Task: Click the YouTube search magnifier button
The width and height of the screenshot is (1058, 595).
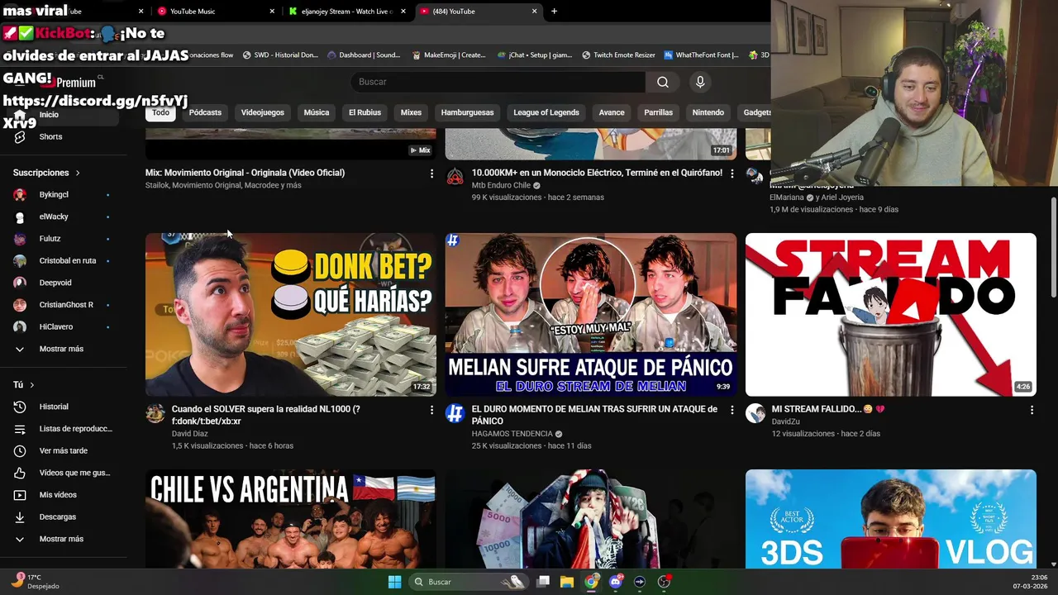Action: (663, 82)
